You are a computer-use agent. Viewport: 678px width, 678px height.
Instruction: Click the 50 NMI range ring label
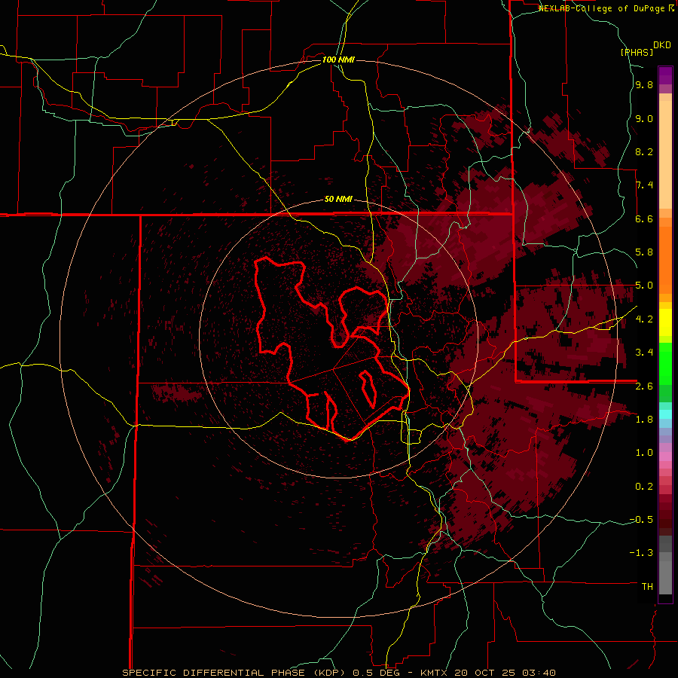[x=338, y=199]
